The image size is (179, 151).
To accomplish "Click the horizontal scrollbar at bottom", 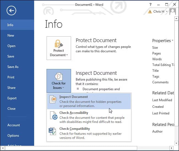I will pos(72,148).
